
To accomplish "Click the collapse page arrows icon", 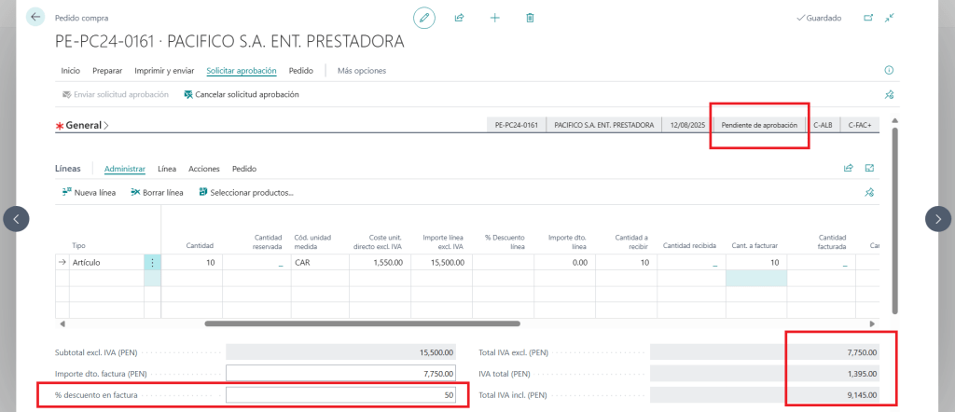I will pos(890,18).
